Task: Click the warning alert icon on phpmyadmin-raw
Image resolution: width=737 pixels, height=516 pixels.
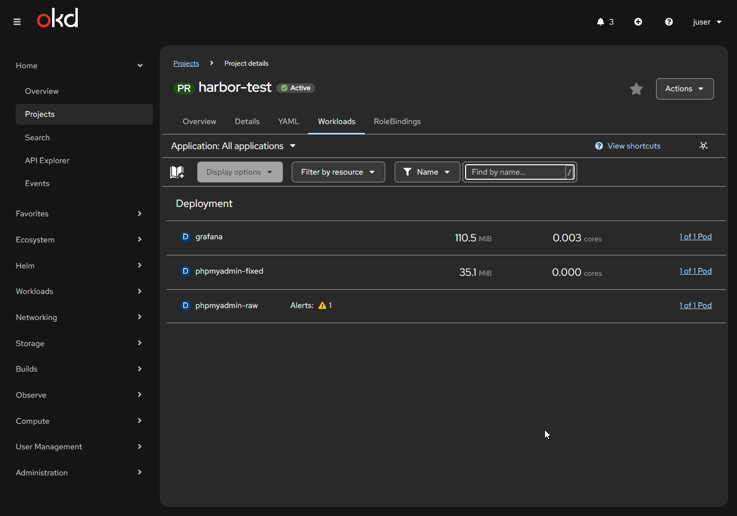Action: click(323, 306)
